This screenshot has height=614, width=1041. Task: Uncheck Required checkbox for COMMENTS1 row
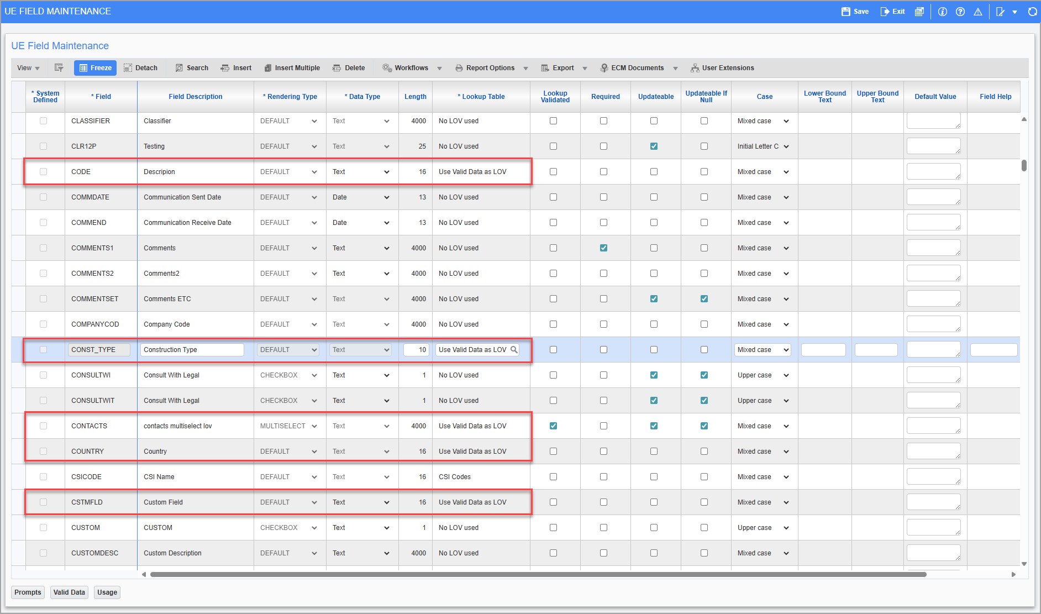point(603,248)
